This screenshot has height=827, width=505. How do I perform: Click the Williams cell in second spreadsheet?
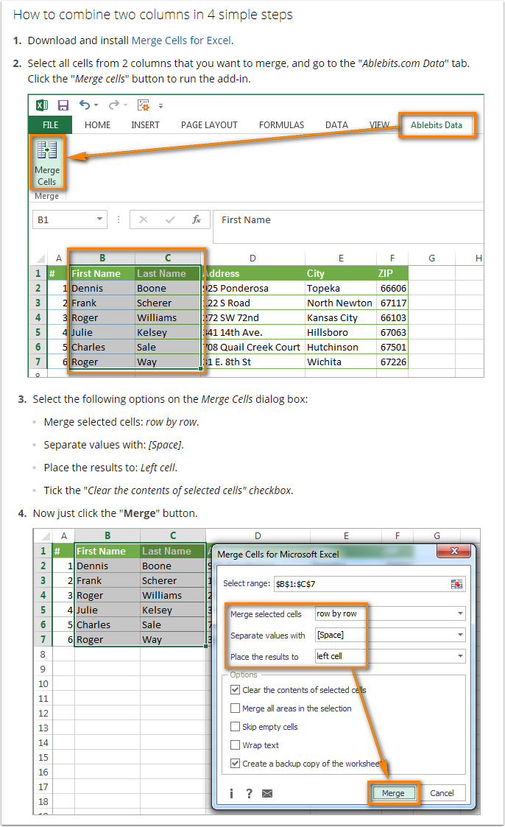tap(173, 596)
